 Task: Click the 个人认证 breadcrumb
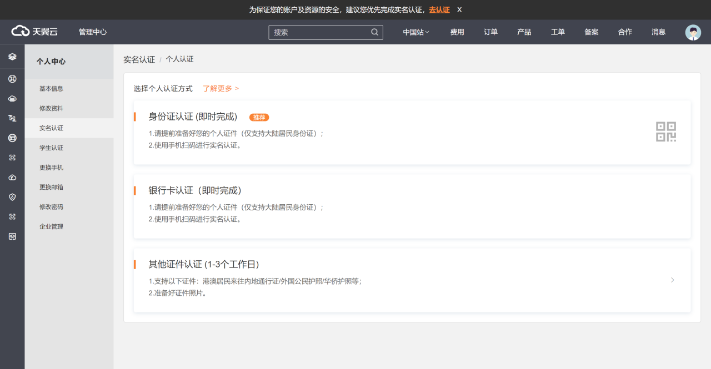click(179, 59)
